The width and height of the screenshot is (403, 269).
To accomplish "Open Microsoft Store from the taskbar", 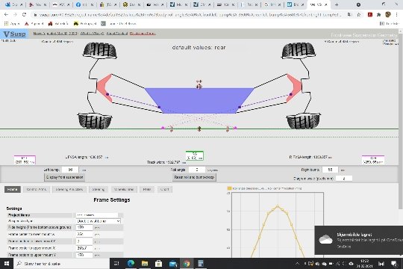I will (158, 263).
